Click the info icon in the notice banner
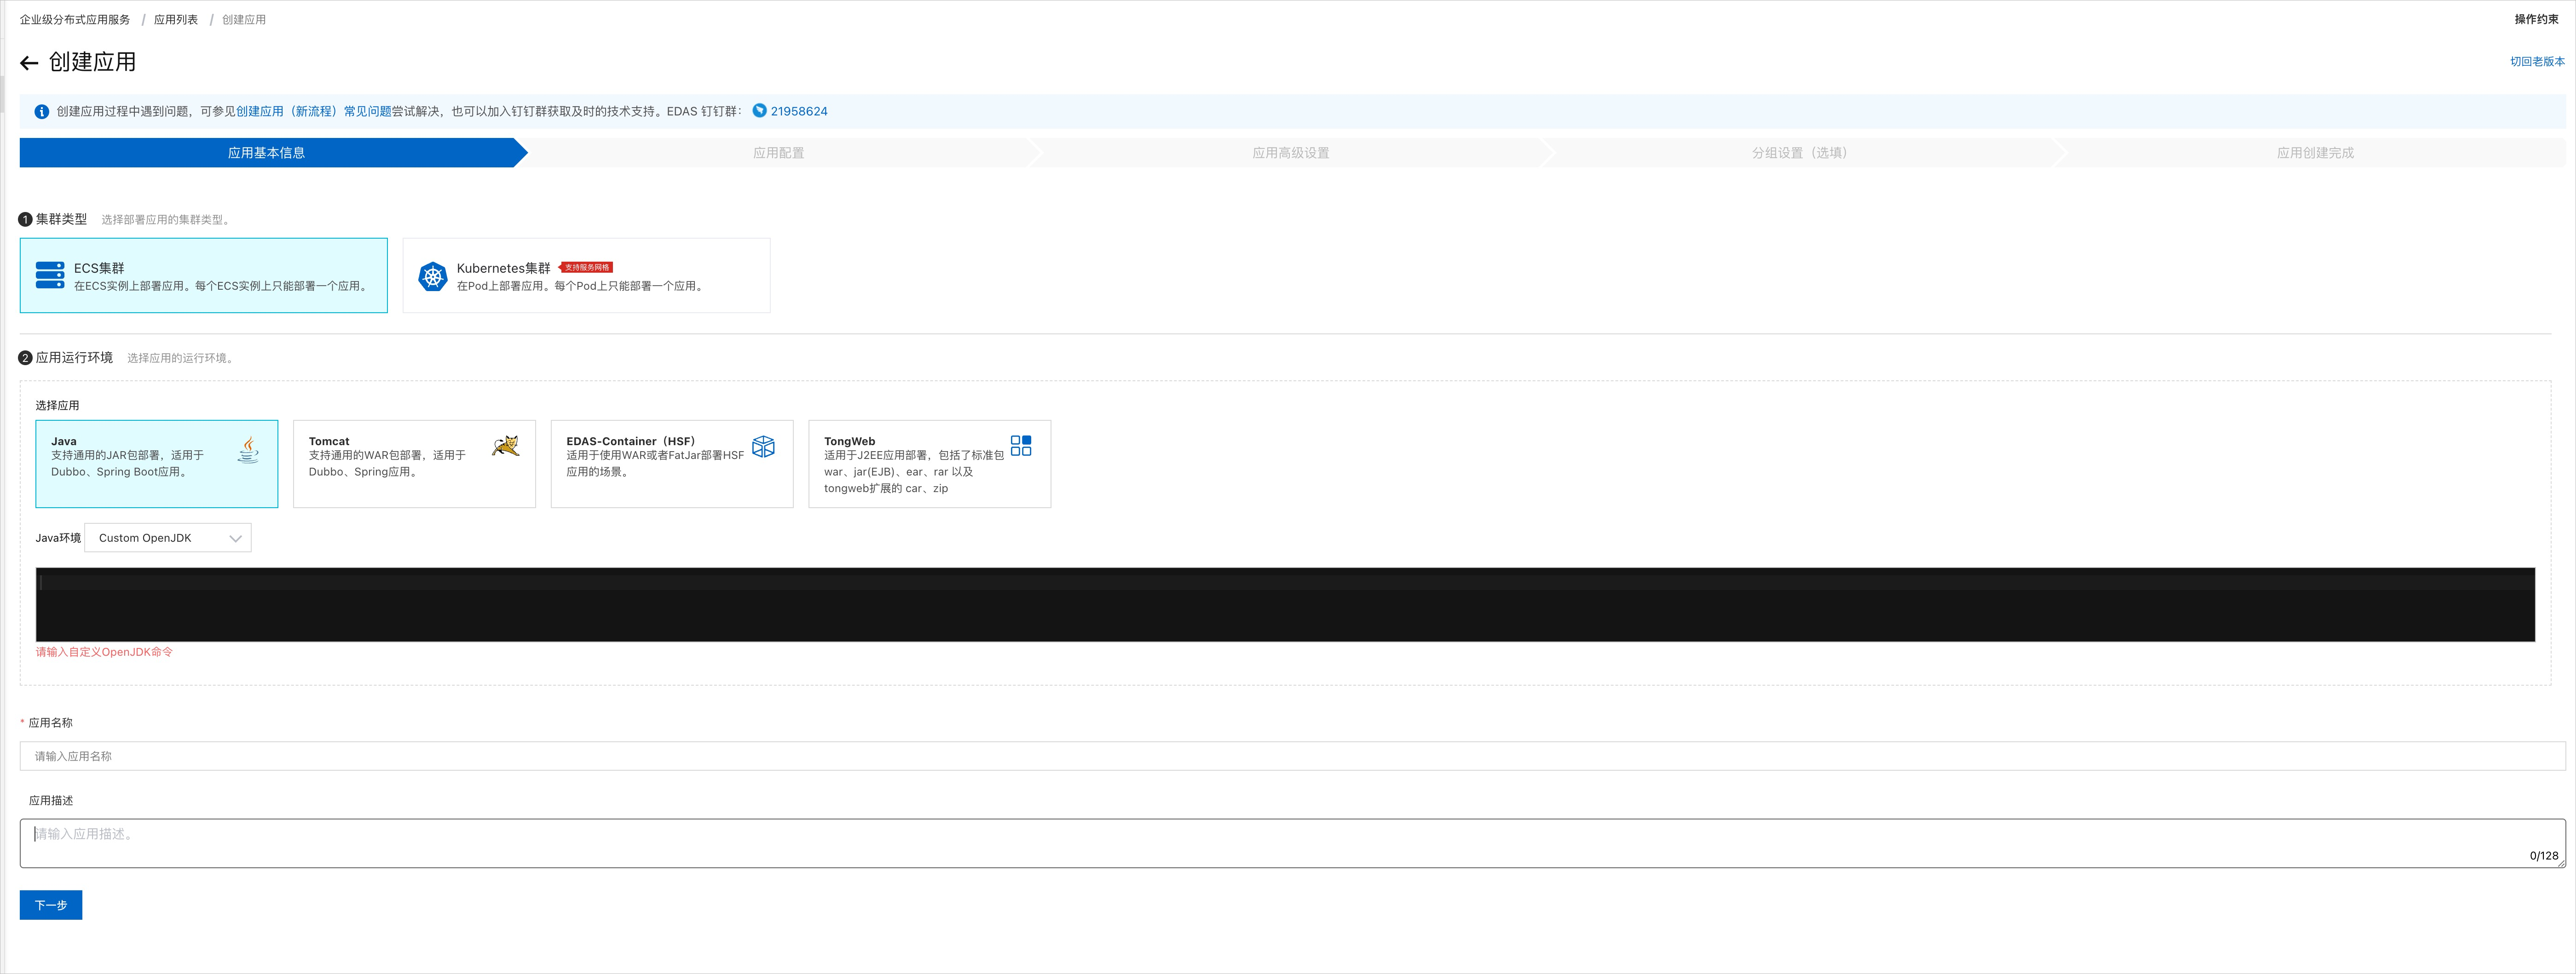 (x=41, y=112)
